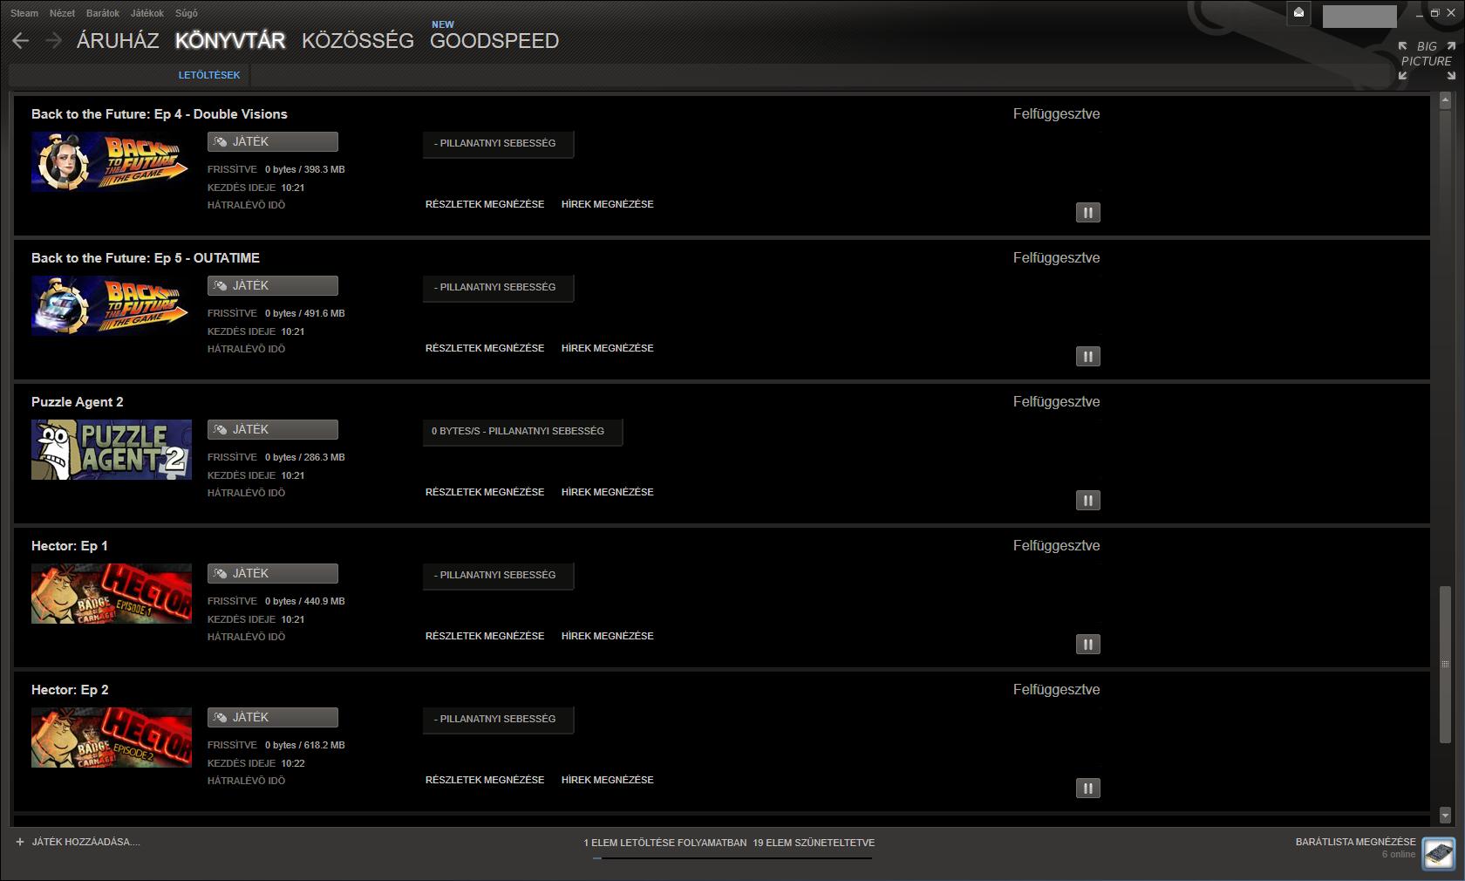Screen dimensions: 1465x881
Task: Click Felfüggesztve status for Puzzle Agent 2
Action: point(1056,402)
